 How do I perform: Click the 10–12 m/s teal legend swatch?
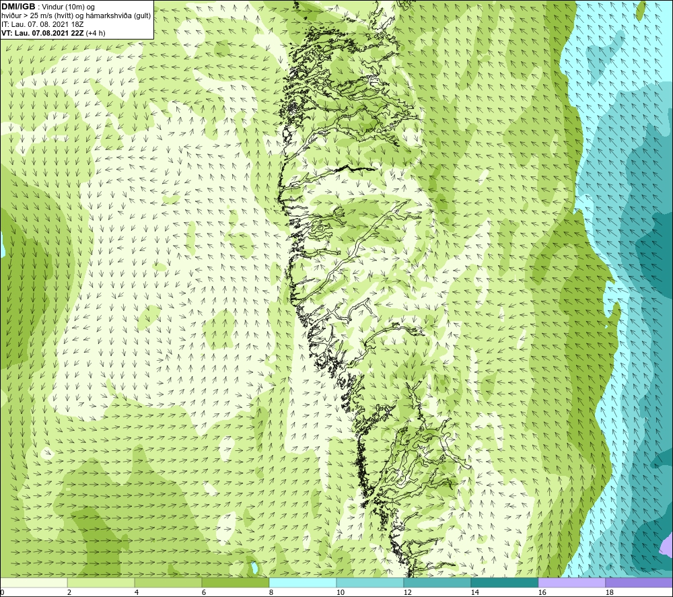(370, 583)
